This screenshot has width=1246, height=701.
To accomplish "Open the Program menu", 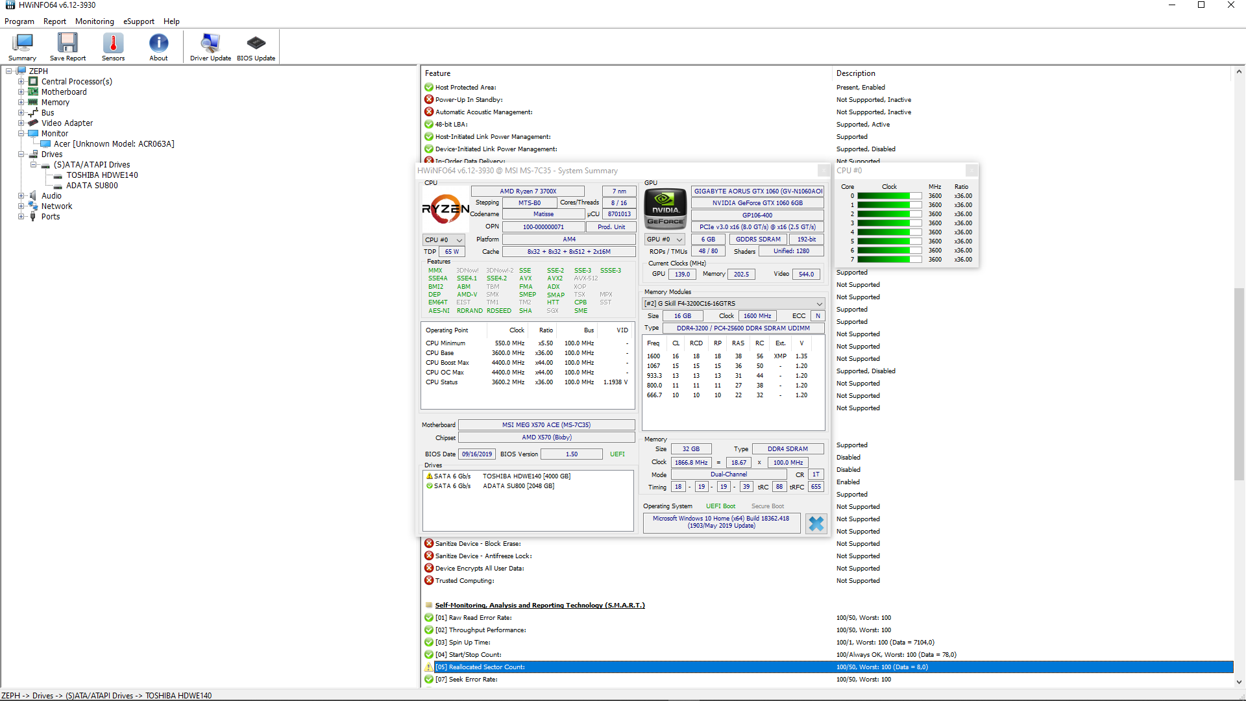I will coord(19,21).
